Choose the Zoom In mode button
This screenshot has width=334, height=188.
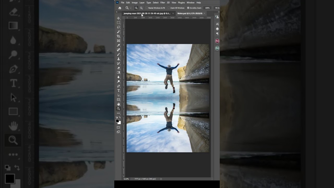(x=136, y=8)
